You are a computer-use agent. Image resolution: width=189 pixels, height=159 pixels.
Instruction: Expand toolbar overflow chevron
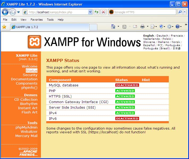186,25
